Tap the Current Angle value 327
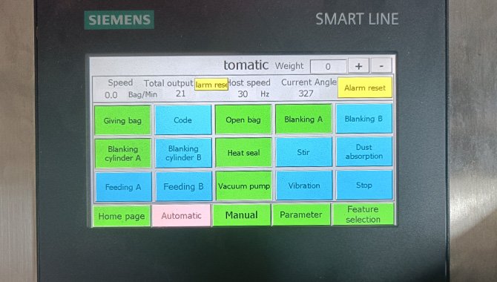 pos(306,94)
